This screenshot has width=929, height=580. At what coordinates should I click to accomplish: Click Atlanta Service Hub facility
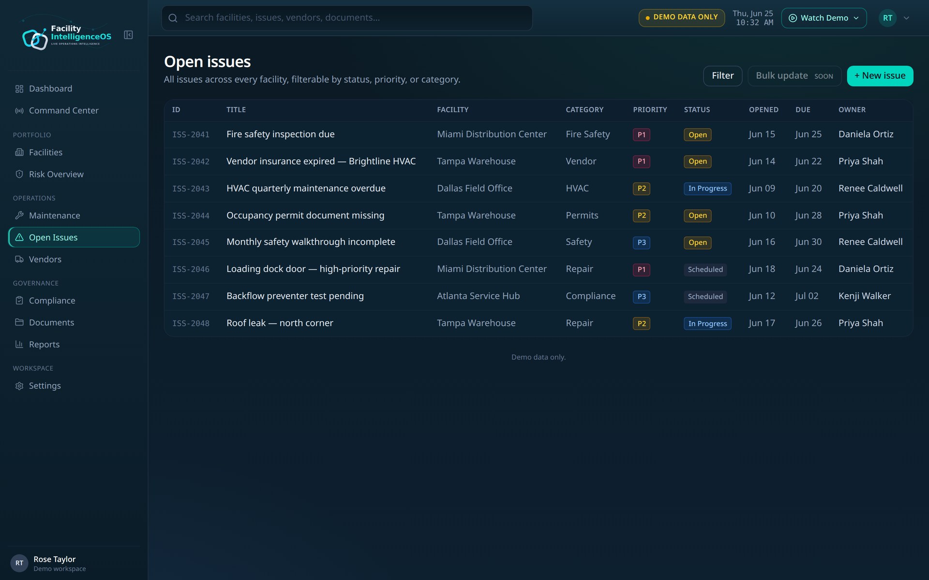[x=478, y=296]
